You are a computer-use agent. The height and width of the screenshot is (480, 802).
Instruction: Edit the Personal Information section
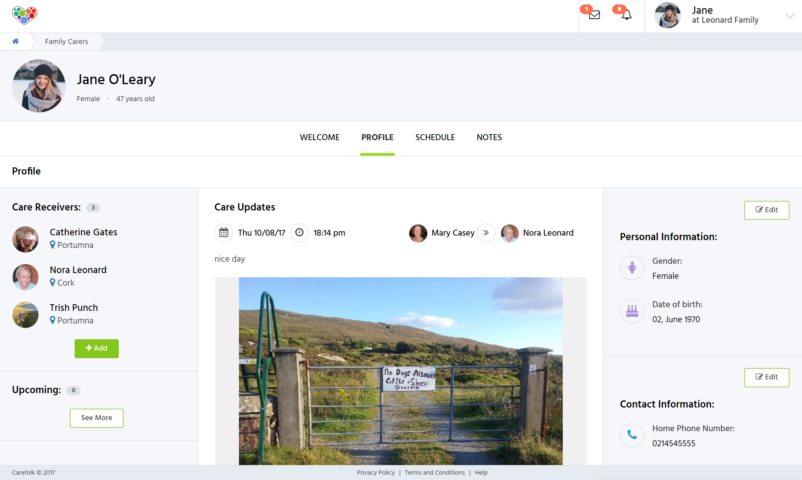pyautogui.click(x=766, y=210)
